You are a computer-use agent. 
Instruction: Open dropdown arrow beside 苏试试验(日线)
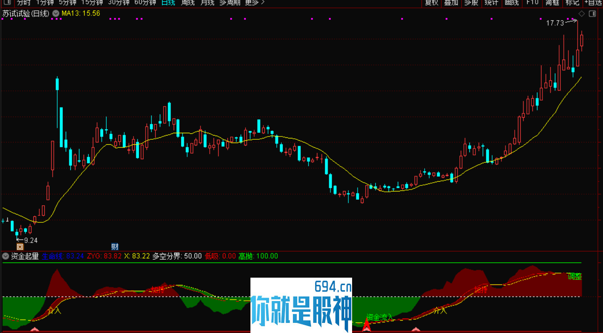55,13
